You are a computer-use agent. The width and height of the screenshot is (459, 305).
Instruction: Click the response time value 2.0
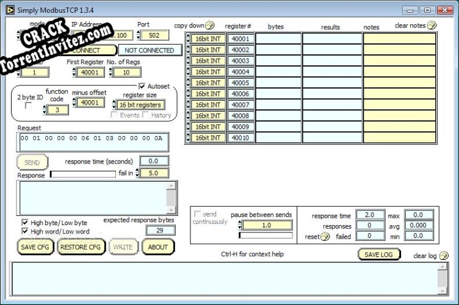click(x=370, y=215)
